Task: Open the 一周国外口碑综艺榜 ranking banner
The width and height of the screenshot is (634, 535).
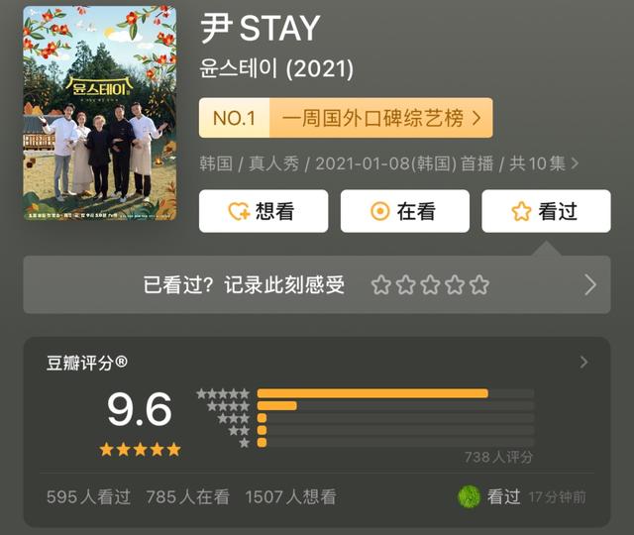Action: tap(346, 118)
